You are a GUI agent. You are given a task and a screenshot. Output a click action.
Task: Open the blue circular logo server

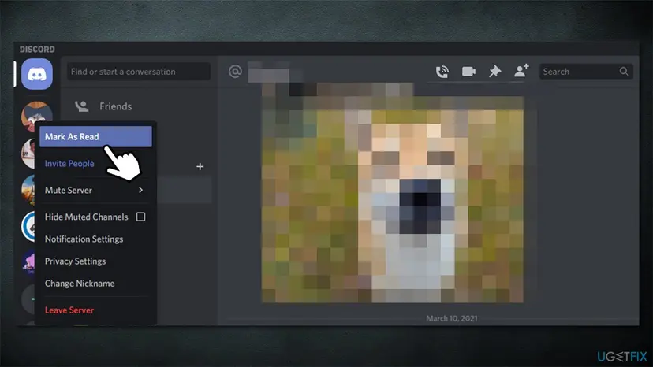(x=28, y=226)
